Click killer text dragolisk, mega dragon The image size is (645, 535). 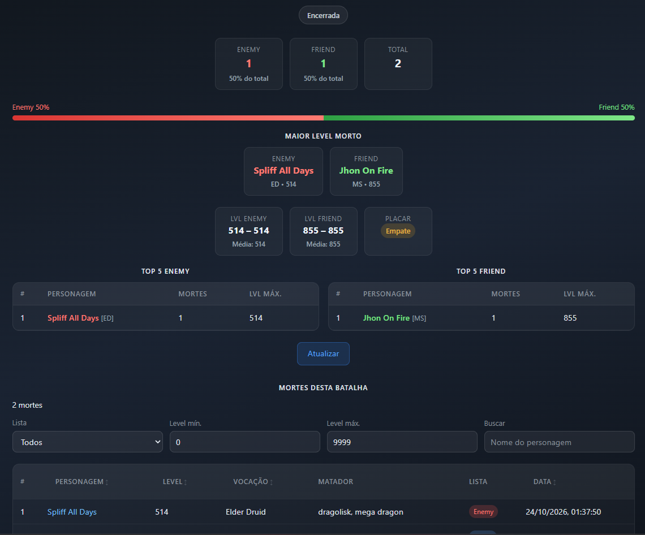pos(361,512)
